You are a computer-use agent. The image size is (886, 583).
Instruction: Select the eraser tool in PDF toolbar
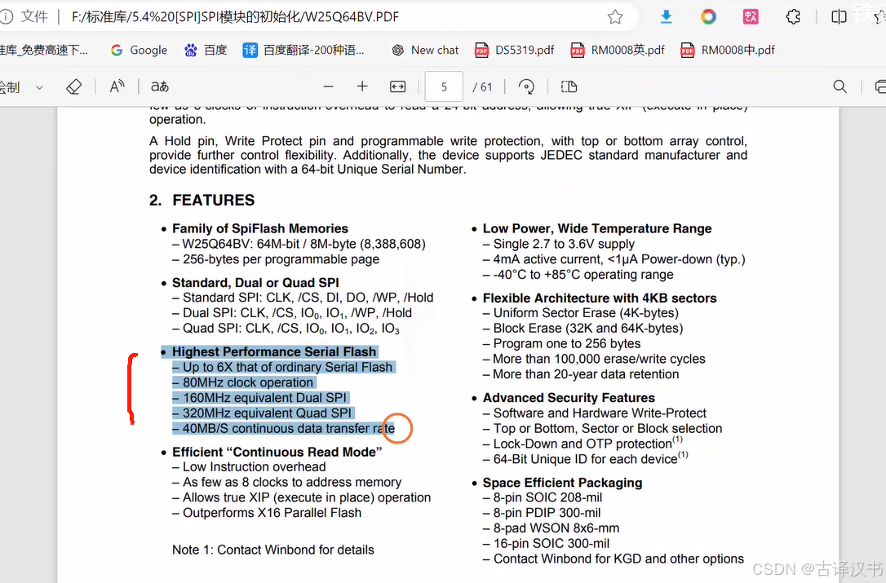[74, 87]
